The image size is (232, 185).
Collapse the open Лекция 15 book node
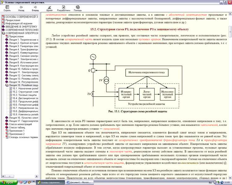(x=6, y=85)
